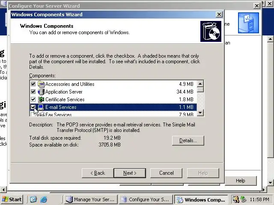
Task: Click the E-mail Services computer icon
Action: tap(41, 107)
